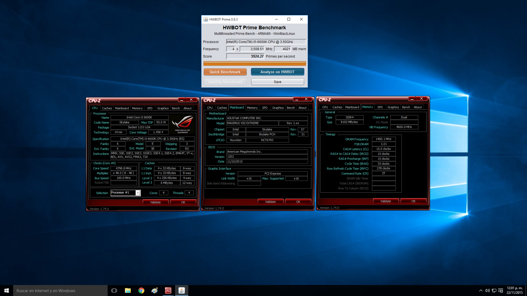The height and width of the screenshot is (296, 527).
Task: Minimize the left CPU-Z window
Action: click(182, 100)
